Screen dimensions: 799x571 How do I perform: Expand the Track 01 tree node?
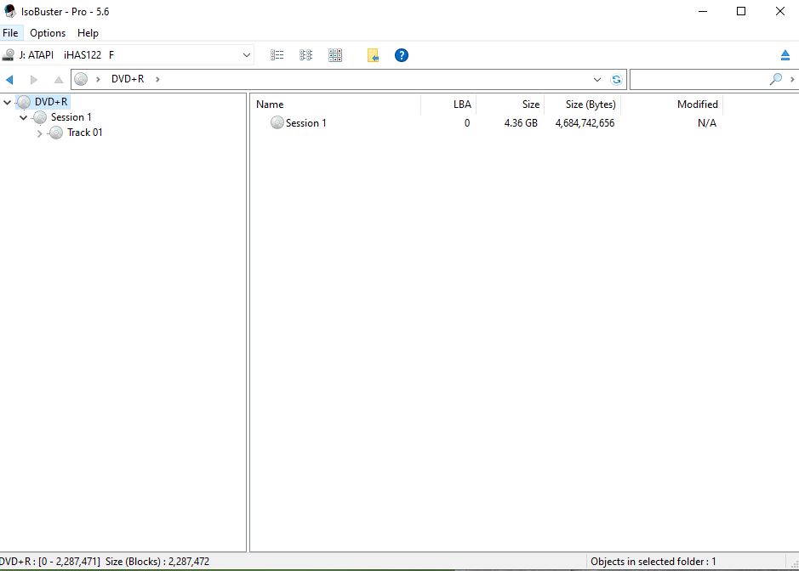tap(40, 133)
